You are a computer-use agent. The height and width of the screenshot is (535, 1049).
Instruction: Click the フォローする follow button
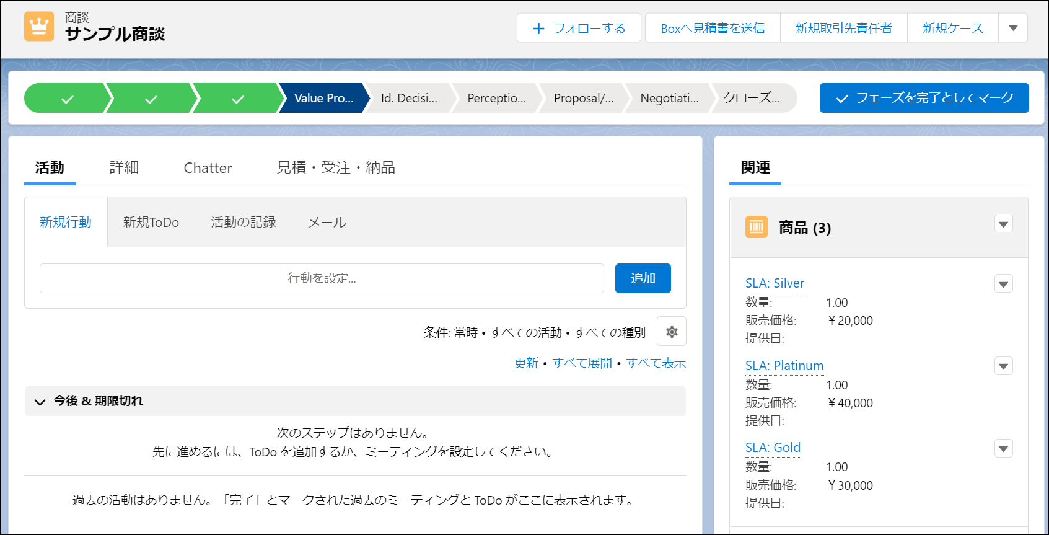pos(579,29)
